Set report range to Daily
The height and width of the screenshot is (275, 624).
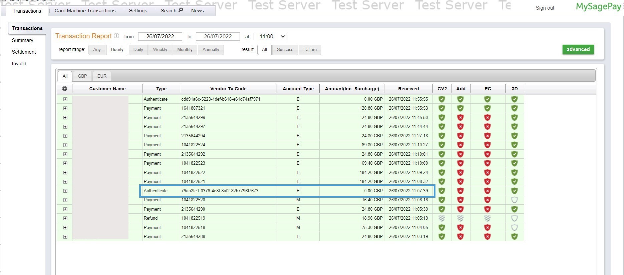138,50
